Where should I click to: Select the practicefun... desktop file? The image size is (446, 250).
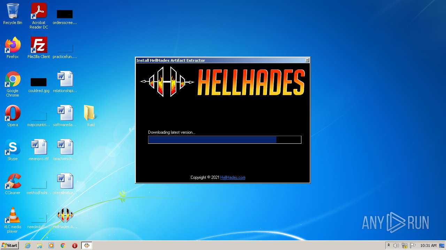click(65, 51)
